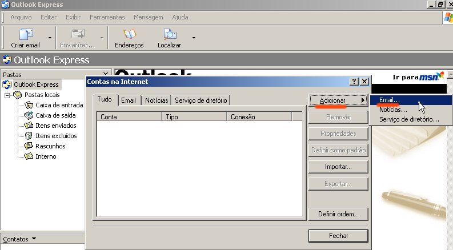Sort accounts by the Tipo column header
The width and height of the screenshot is (453, 250).
pos(194,117)
